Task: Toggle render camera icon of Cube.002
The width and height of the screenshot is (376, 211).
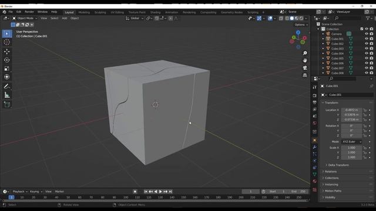Action: tap(371, 44)
